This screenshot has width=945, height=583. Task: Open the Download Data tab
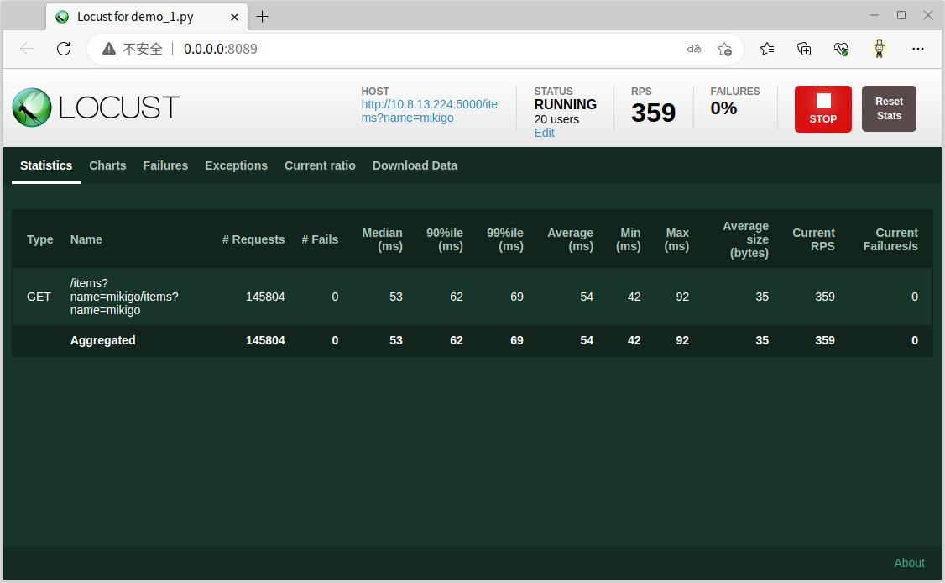point(415,165)
